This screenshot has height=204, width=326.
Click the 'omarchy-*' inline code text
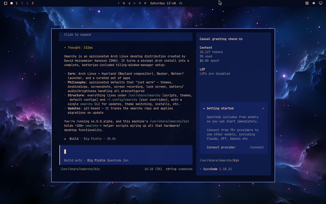[x=93, y=126]
